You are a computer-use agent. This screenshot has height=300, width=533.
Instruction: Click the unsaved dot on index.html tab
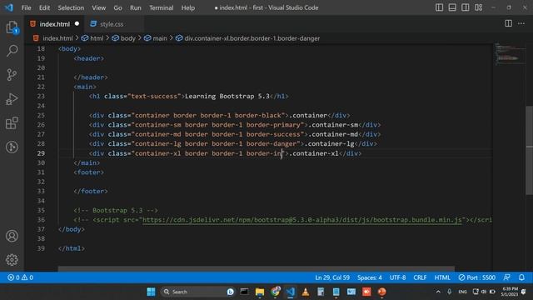[77, 24]
